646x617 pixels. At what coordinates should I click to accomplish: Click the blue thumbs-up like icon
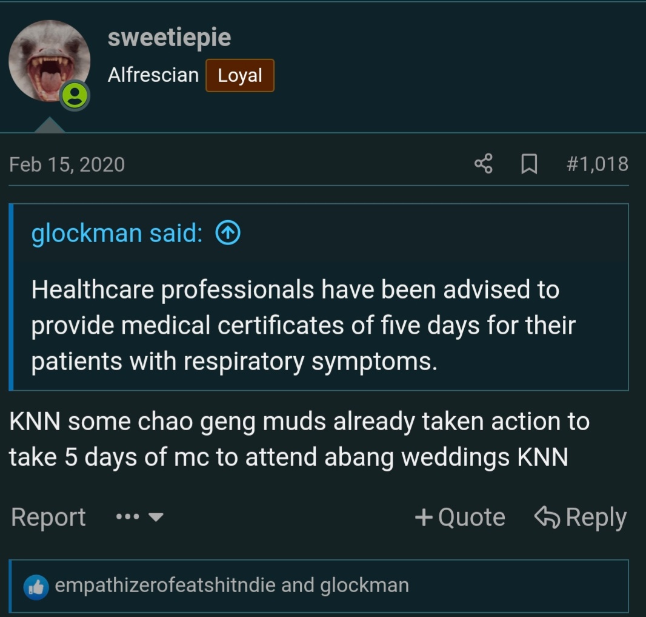click(36, 587)
